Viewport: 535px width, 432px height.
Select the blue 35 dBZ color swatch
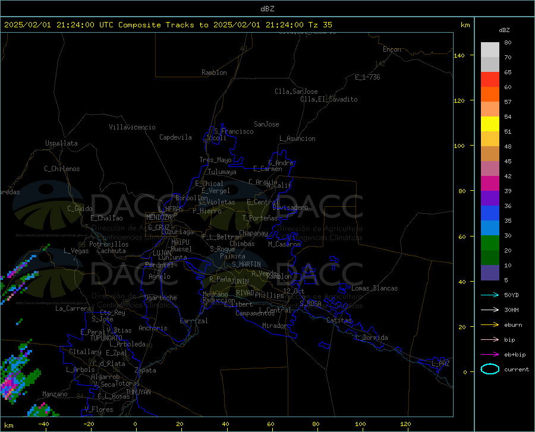pos(490,213)
